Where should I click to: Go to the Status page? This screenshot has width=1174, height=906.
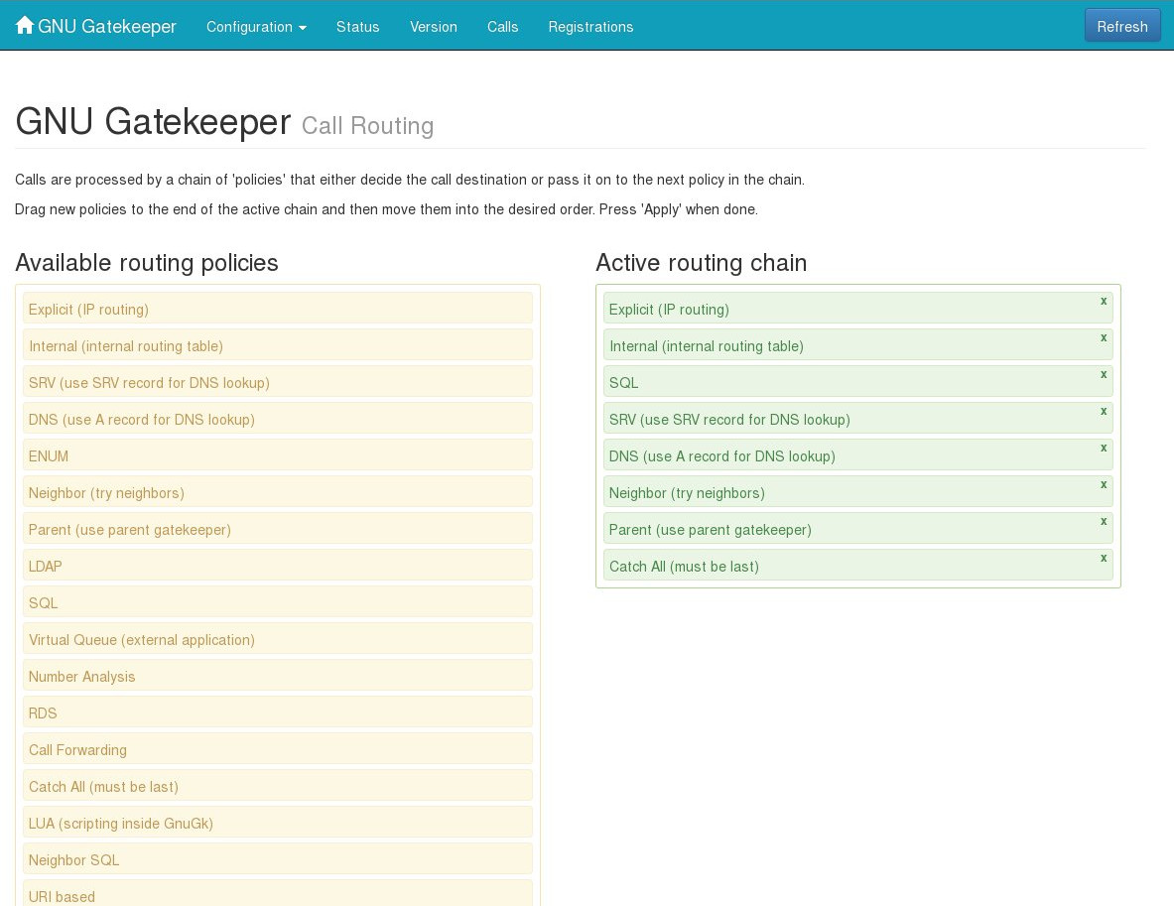358,26
